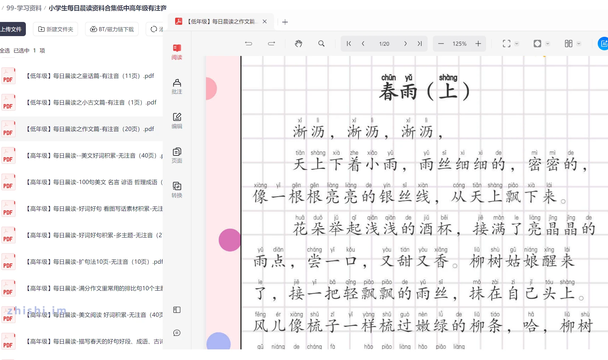Expand fullscreen options dropdown arrow
Image resolution: width=608 pixels, height=360 pixels.
(x=517, y=44)
